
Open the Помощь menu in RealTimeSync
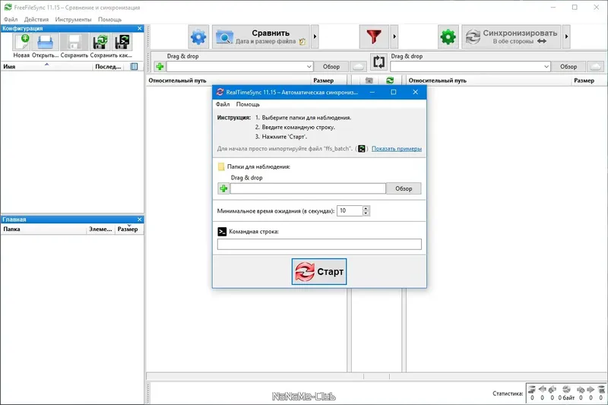248,104
